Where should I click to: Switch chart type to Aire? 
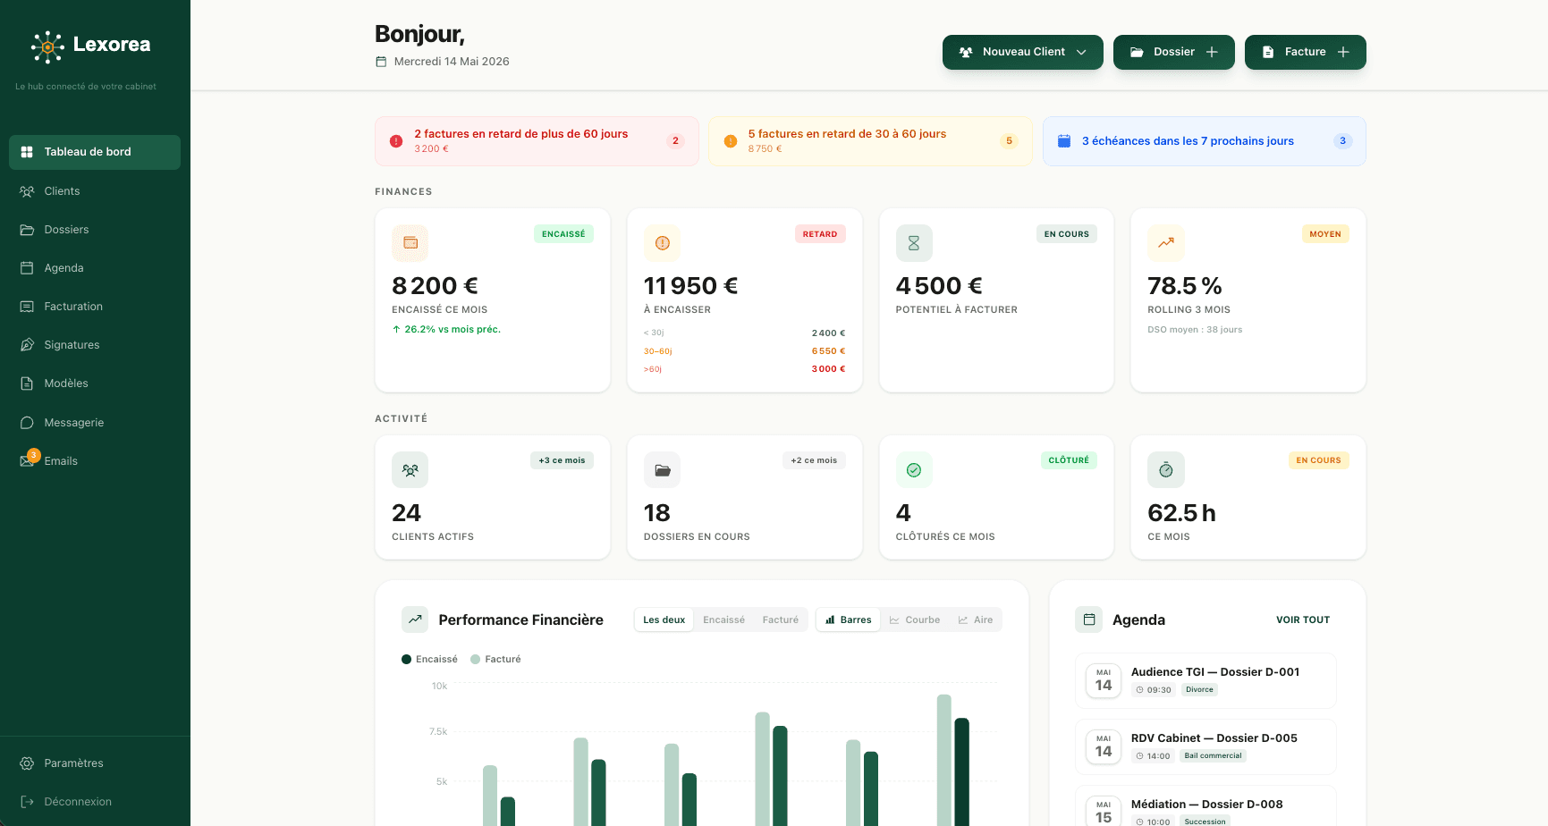[x=976, y=620]
